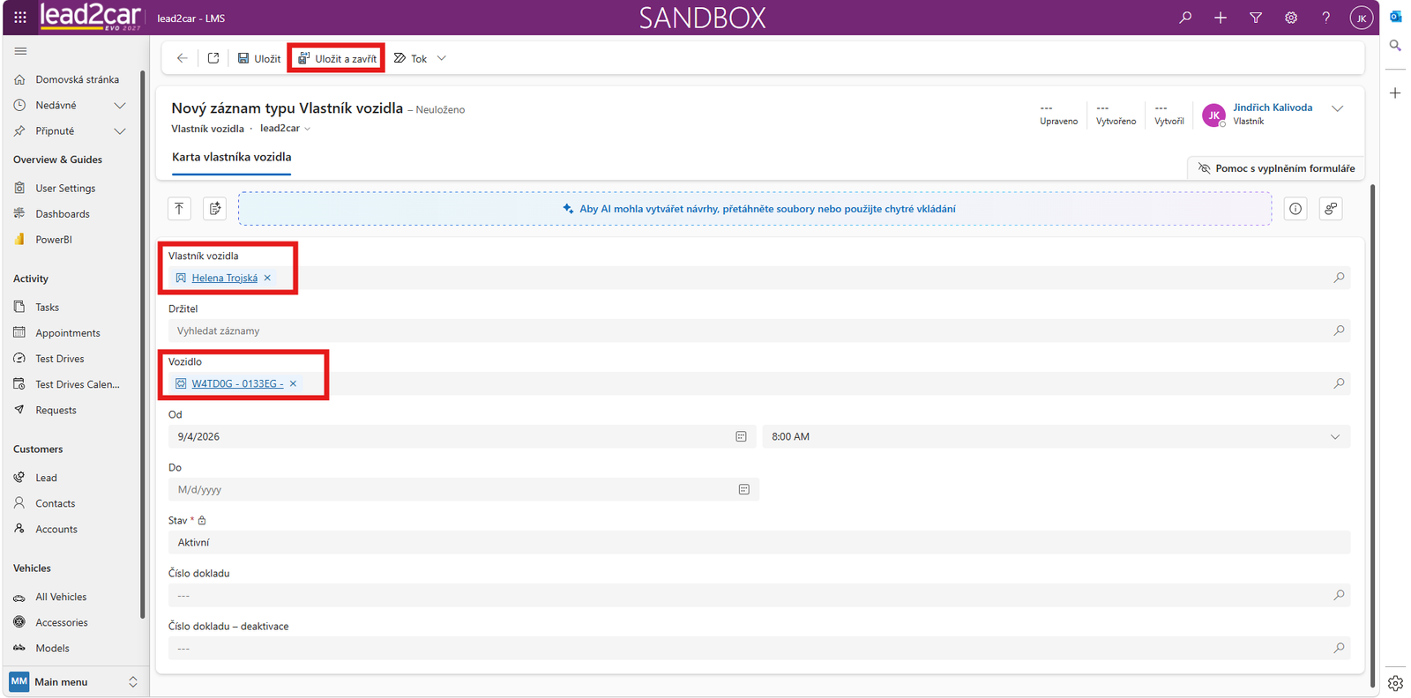
Task: Expand the header owner chevron
Action: click(x=1337, y=108)
